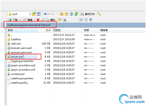Click the 下载 download button
146x106 pixels.
pyautogui.click(x=13, y=20)
